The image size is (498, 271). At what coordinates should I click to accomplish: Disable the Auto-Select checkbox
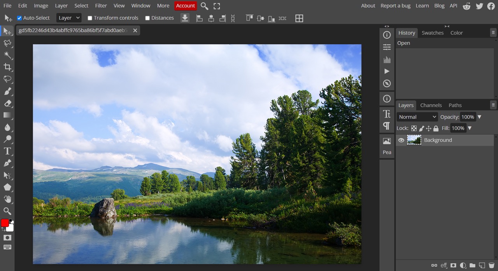click(x=19, y=17)
